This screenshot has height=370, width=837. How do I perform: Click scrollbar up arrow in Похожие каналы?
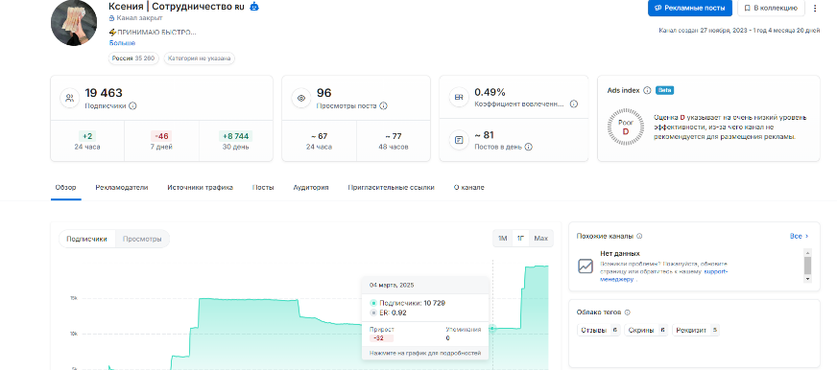[807, 253]
